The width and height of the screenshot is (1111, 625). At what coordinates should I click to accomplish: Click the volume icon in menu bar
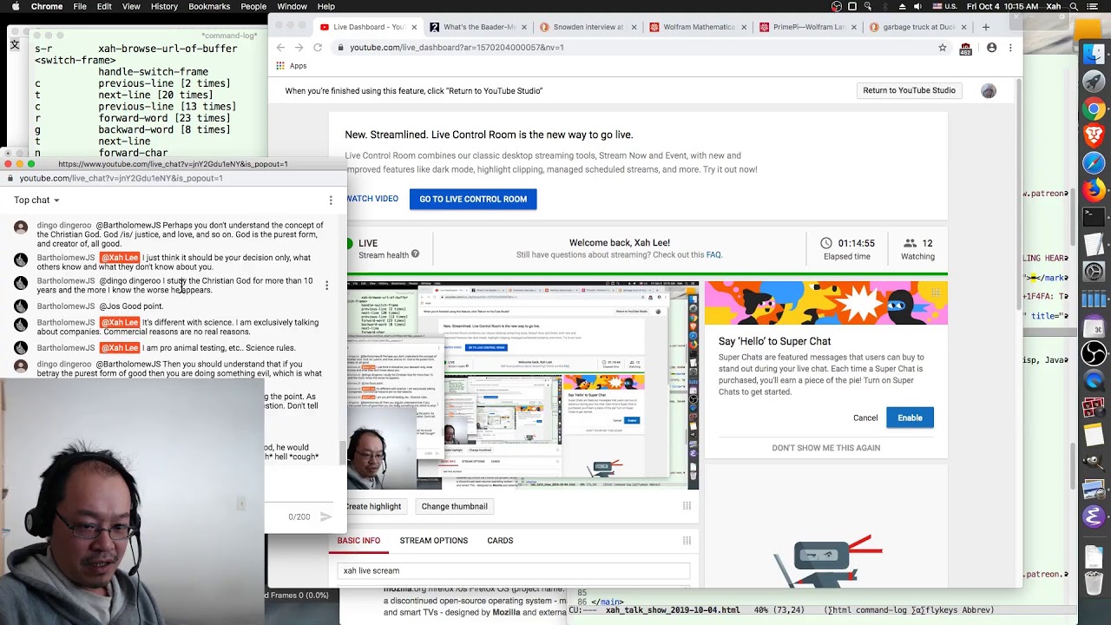point(917,6)
